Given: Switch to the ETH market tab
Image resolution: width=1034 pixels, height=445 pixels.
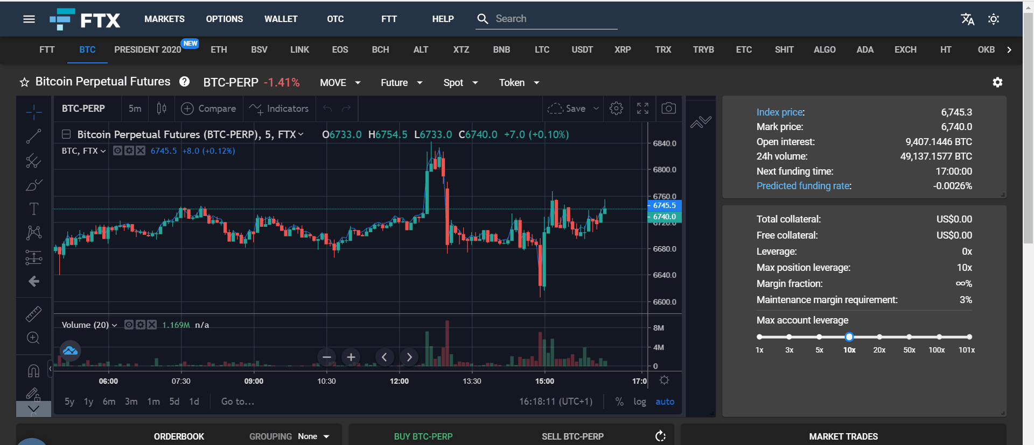Looking at the screenshot, I should pos(219,49).
